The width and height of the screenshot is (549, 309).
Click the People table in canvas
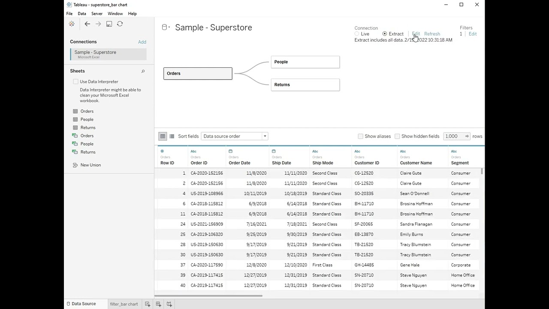click(305, 62)
